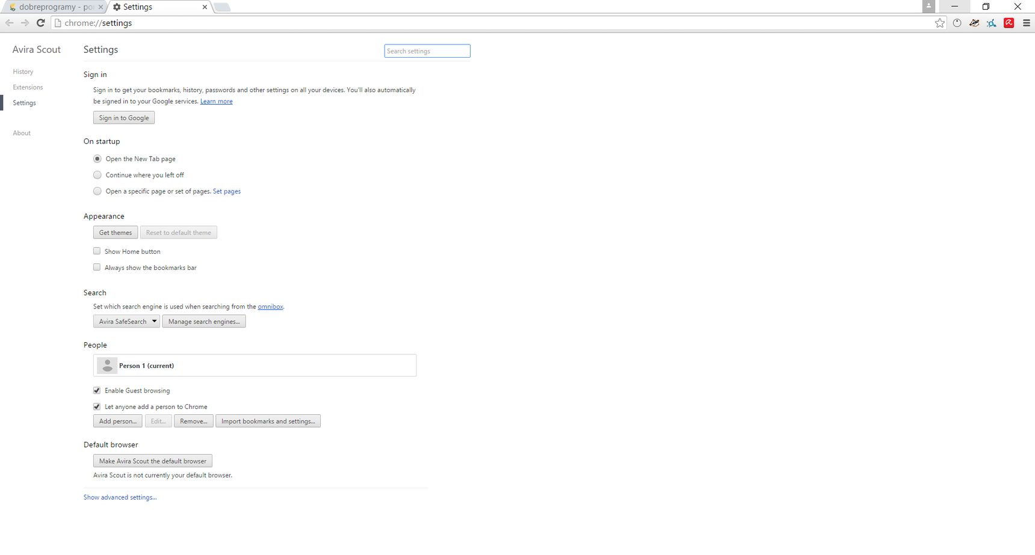The width and height of the screenshot is (1035, 555).
Task: Reload the settings page
Action: (41, 23)
